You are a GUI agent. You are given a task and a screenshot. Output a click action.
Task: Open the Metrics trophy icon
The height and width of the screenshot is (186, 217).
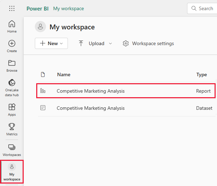(x=12, y=129)
